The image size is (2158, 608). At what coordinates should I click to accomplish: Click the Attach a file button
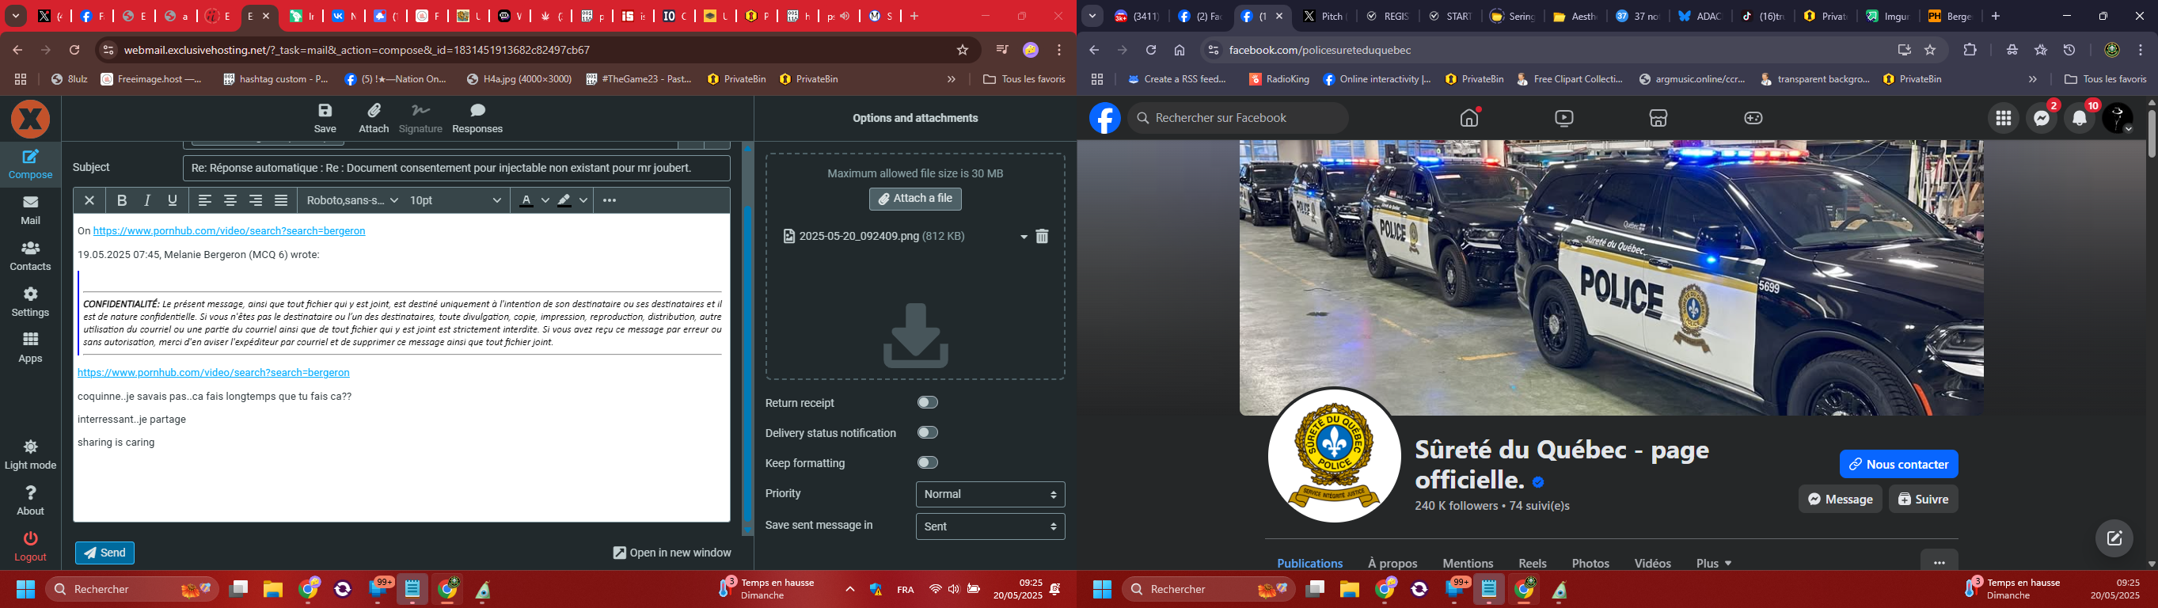point(915,199)
